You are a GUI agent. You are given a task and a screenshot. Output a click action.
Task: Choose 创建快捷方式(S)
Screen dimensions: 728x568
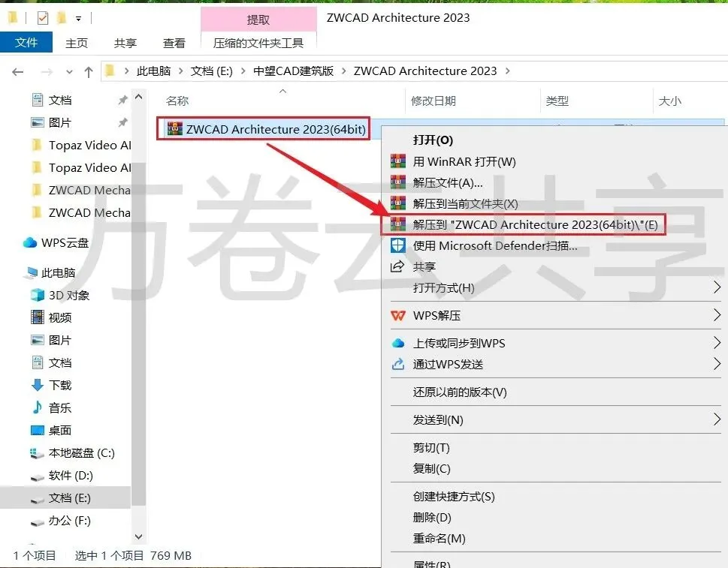click(x=454, y=497)
